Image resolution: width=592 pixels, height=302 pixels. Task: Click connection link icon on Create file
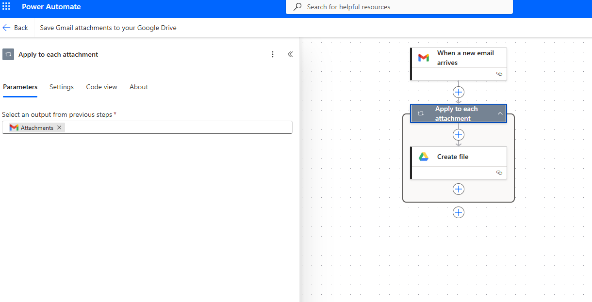[x=499, y=173]
